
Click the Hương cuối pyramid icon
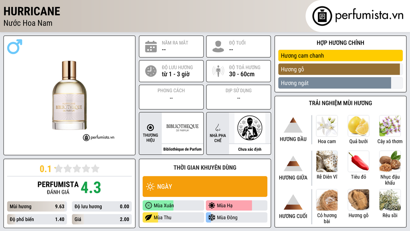pos(293,202)
